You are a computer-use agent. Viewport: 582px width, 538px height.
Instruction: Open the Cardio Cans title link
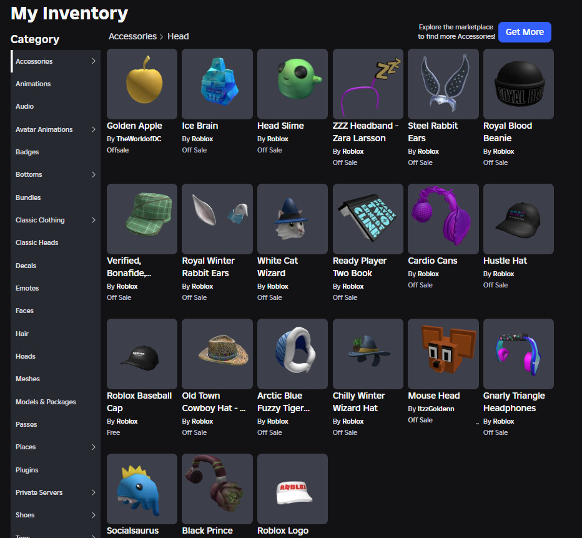click(433, 261)
